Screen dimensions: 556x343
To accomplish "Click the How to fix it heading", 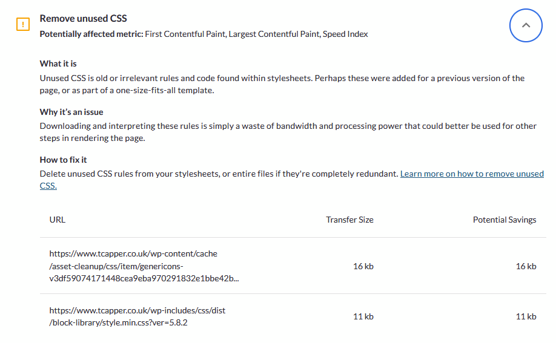I will pyautogui.click(x=63, y=160).
